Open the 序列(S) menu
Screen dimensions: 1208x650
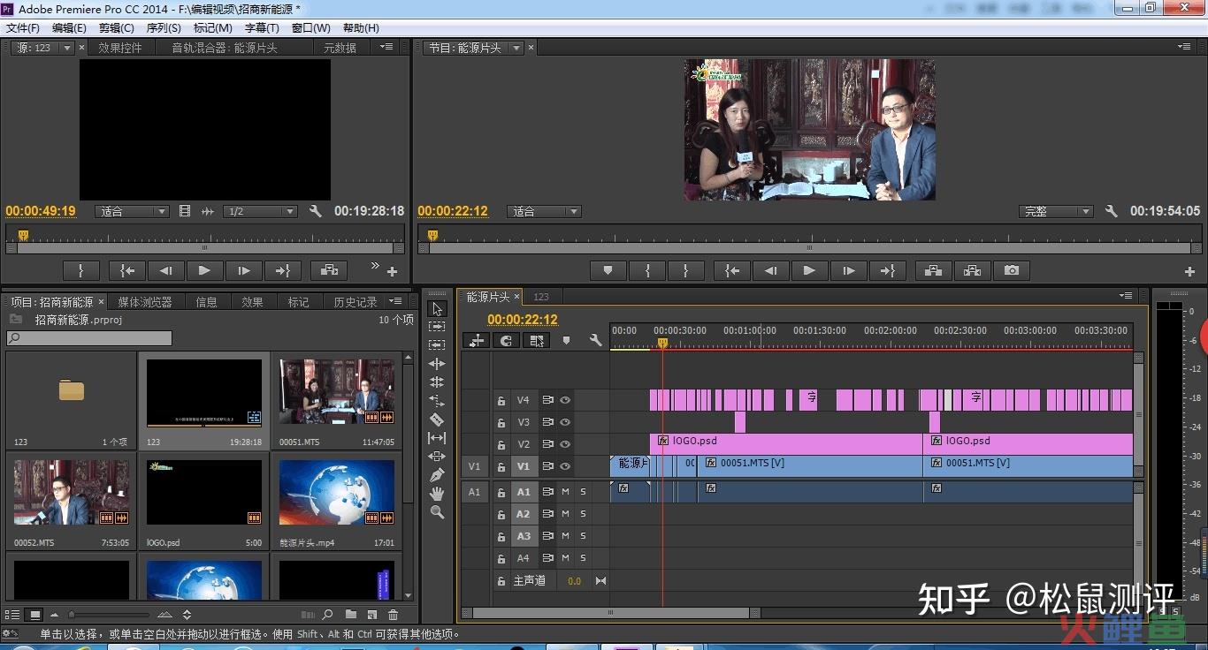coord(164,28)
